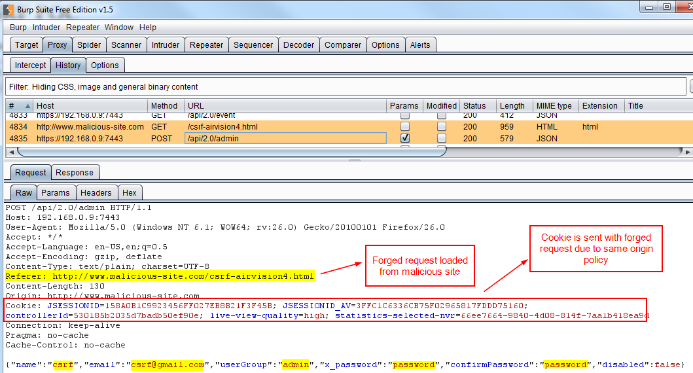This screenshot has width=693, height=373.
Task: Maximize the Burp Suite window
Action: (x=667, y=7)
